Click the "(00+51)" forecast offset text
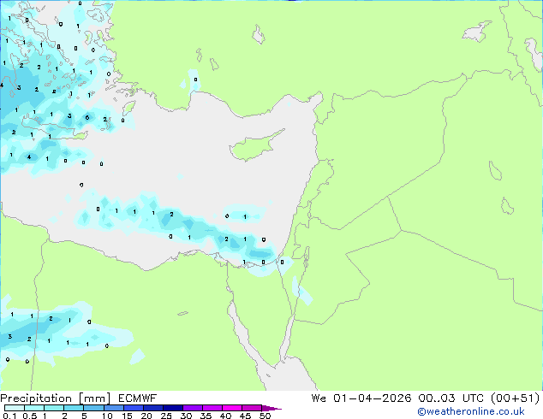The image size is (543, 419). [515, 398]
